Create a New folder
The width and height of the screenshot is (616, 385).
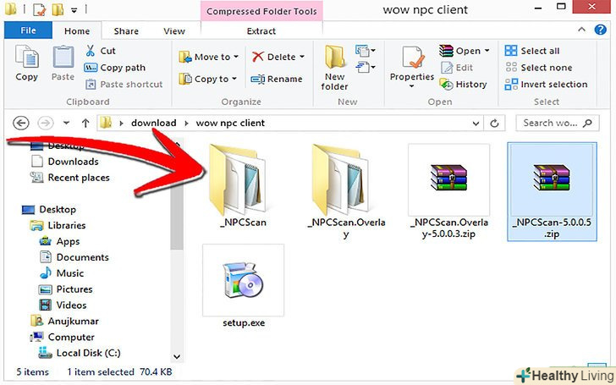coord(334,68)
